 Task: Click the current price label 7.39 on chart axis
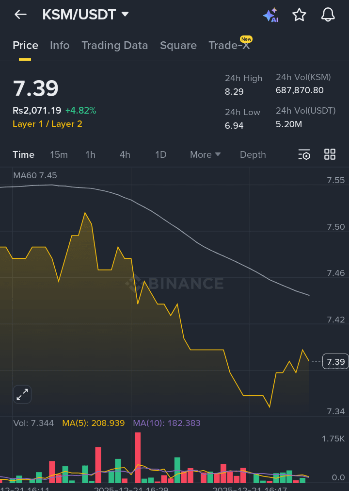[335, 362]
